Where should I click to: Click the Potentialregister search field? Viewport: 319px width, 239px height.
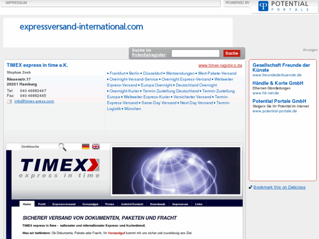coord(195,54)
